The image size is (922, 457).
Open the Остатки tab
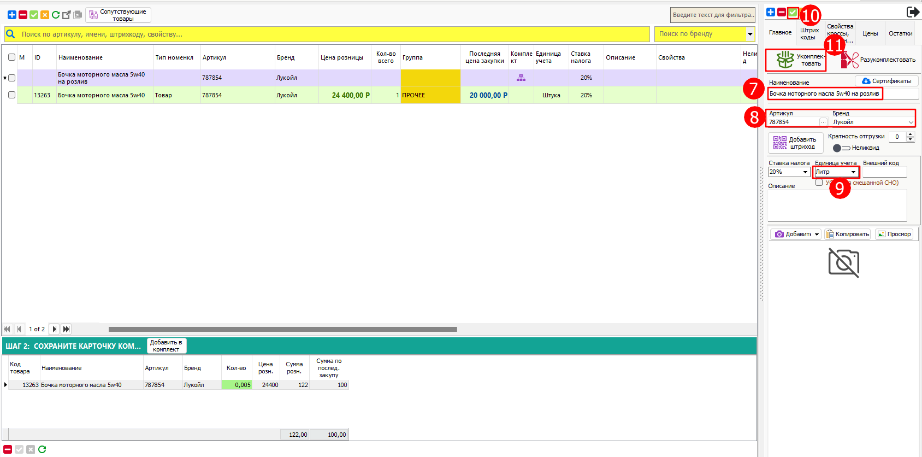(x=900, y=33)
